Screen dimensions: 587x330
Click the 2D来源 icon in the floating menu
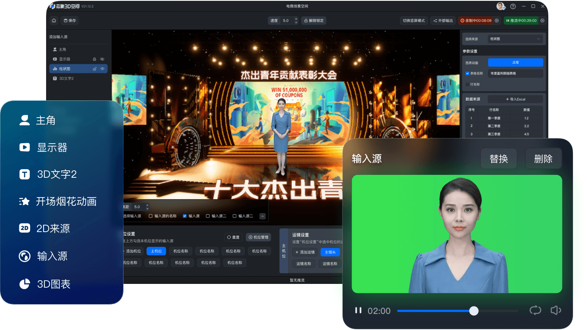(x=25, y=229)
